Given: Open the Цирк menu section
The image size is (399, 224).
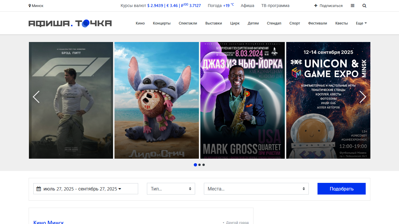Looking at the screenshot, I should click(235, 23).
